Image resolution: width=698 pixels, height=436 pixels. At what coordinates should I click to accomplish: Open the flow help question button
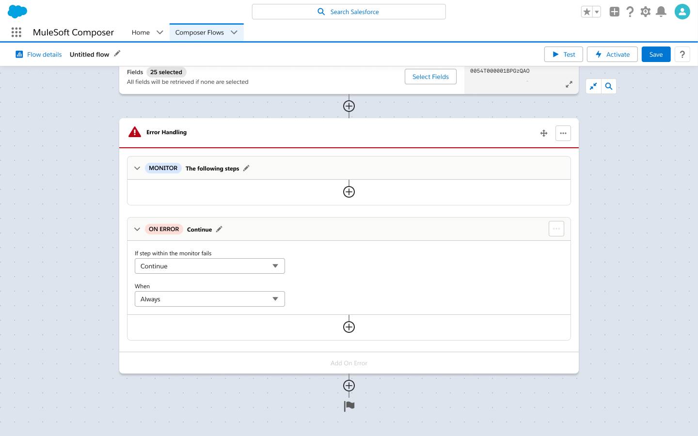tap(682, 54)
